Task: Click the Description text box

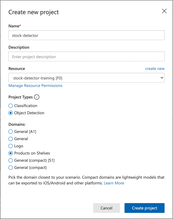Action: click(x=86, y=57)
